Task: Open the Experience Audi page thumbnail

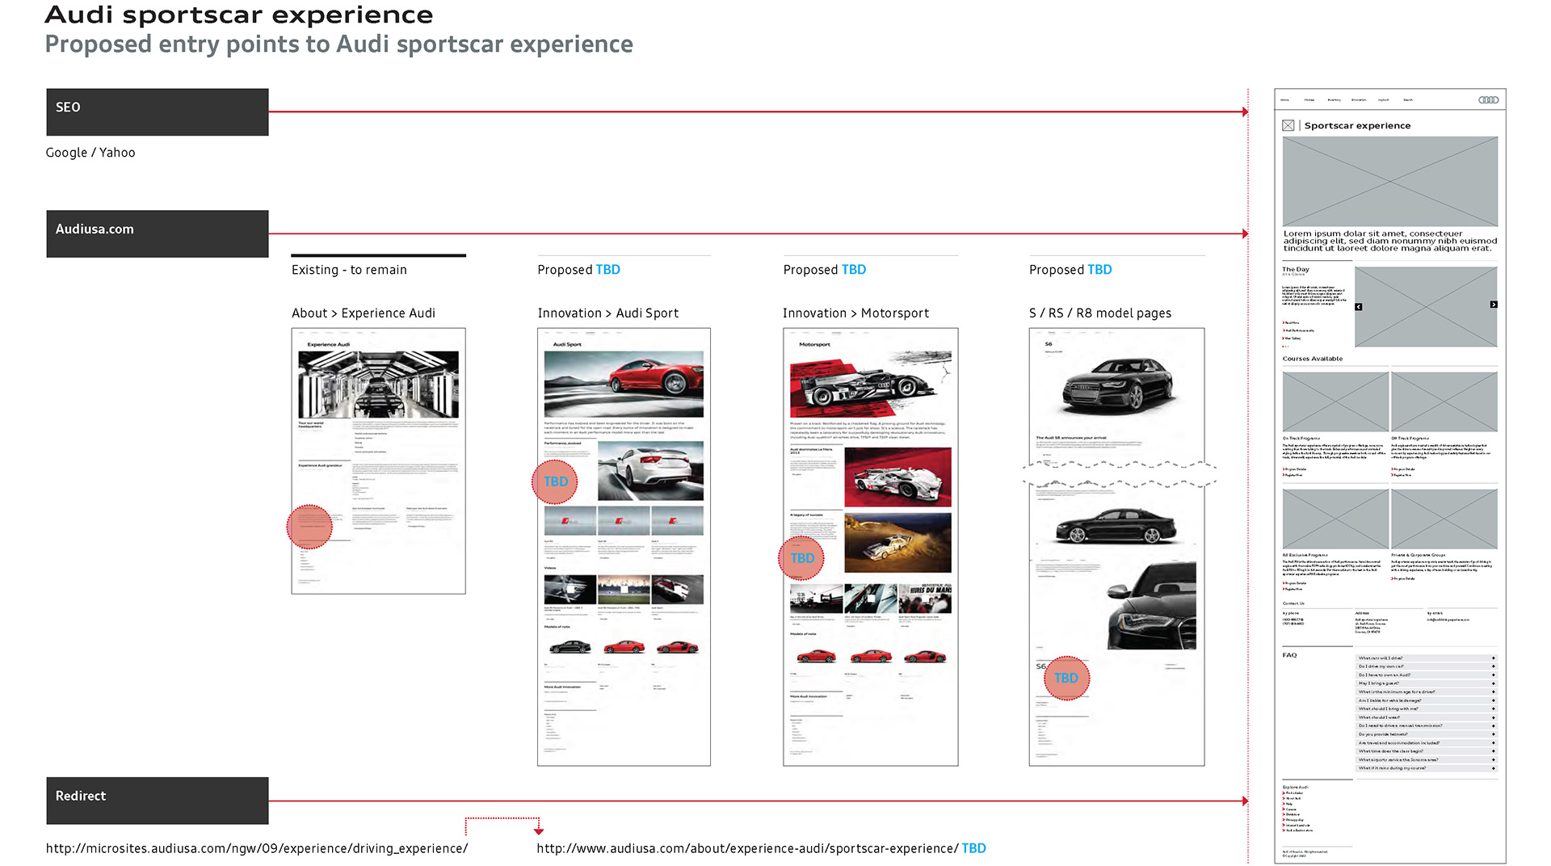Action: pos(379,461)
